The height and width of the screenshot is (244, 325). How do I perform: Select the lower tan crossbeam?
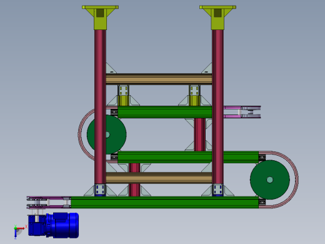coord(159,178)
